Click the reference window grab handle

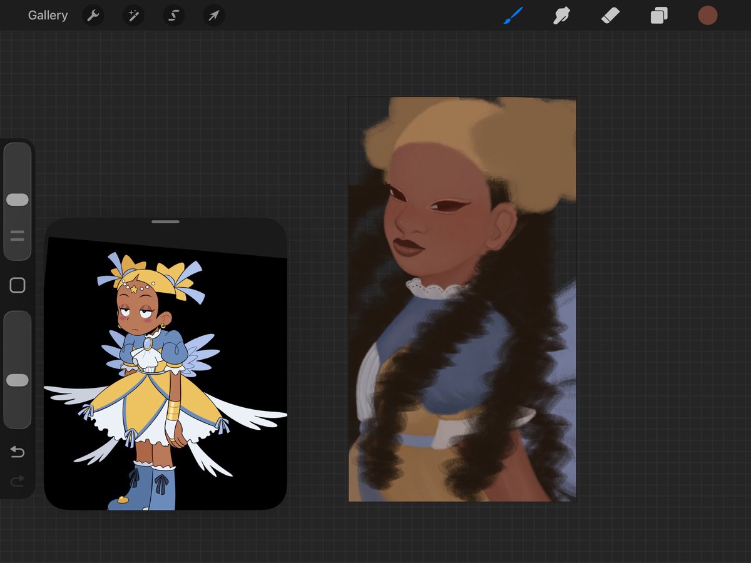(x=166, y=221)
